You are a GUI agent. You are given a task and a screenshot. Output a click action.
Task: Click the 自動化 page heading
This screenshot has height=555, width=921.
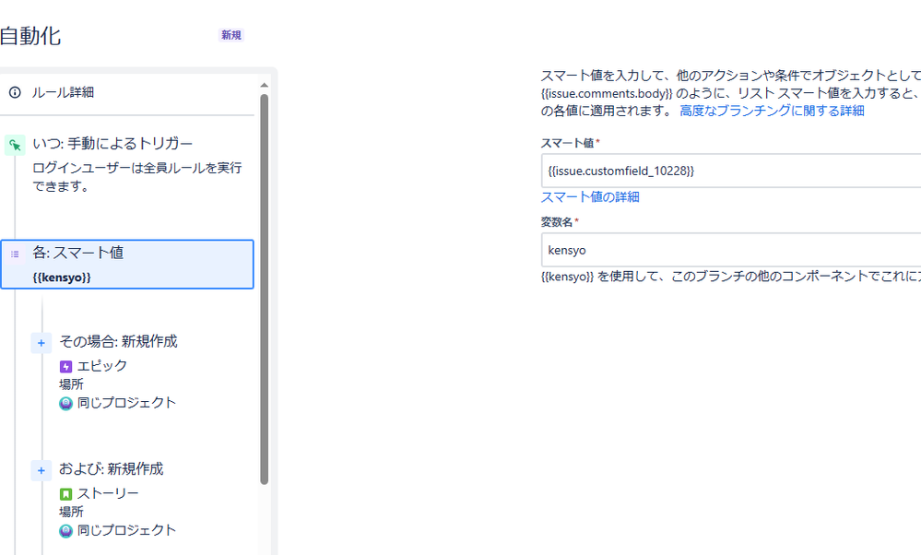click(x=30, y=36)
